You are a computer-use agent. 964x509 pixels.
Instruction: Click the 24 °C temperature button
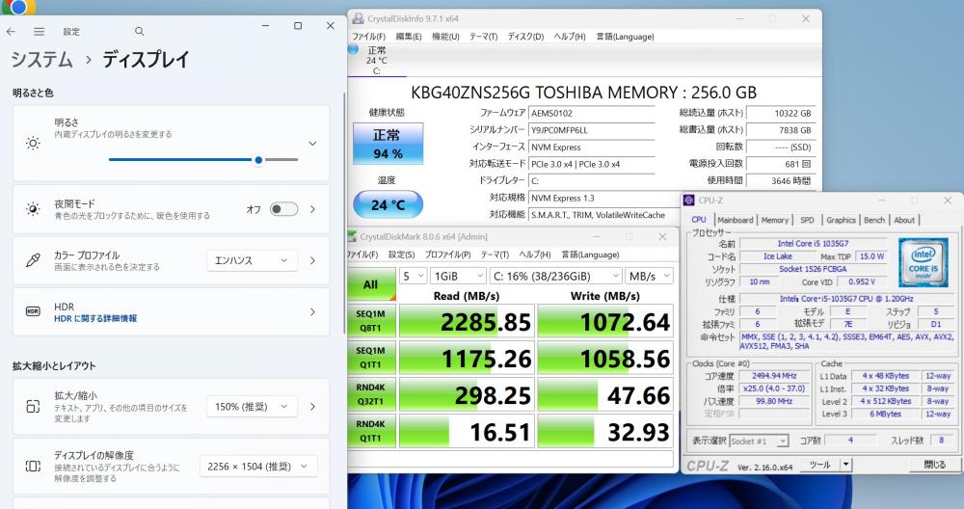pos(388,204)
